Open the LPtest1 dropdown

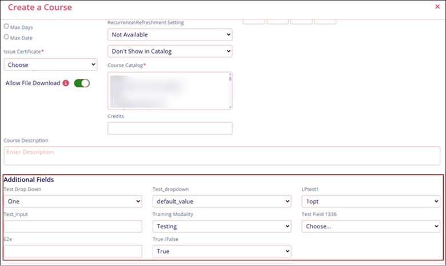[371, 201]
